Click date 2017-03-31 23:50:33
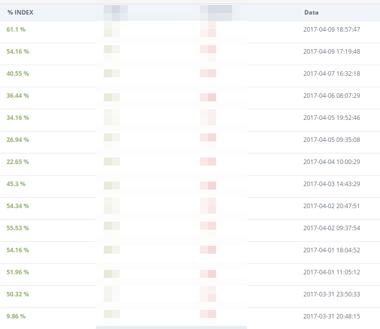The image size is (380, 329). (x=332, y=294)
